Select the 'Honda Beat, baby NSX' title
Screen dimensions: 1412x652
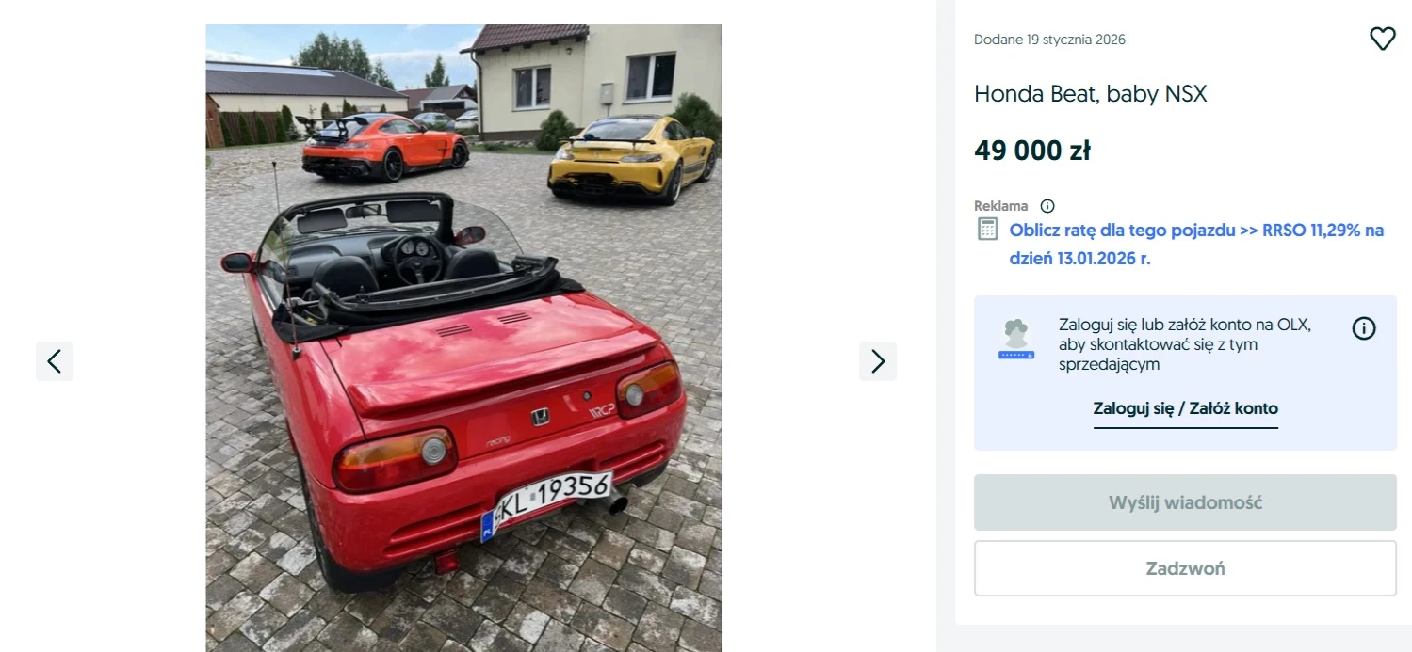[1090, 94]
